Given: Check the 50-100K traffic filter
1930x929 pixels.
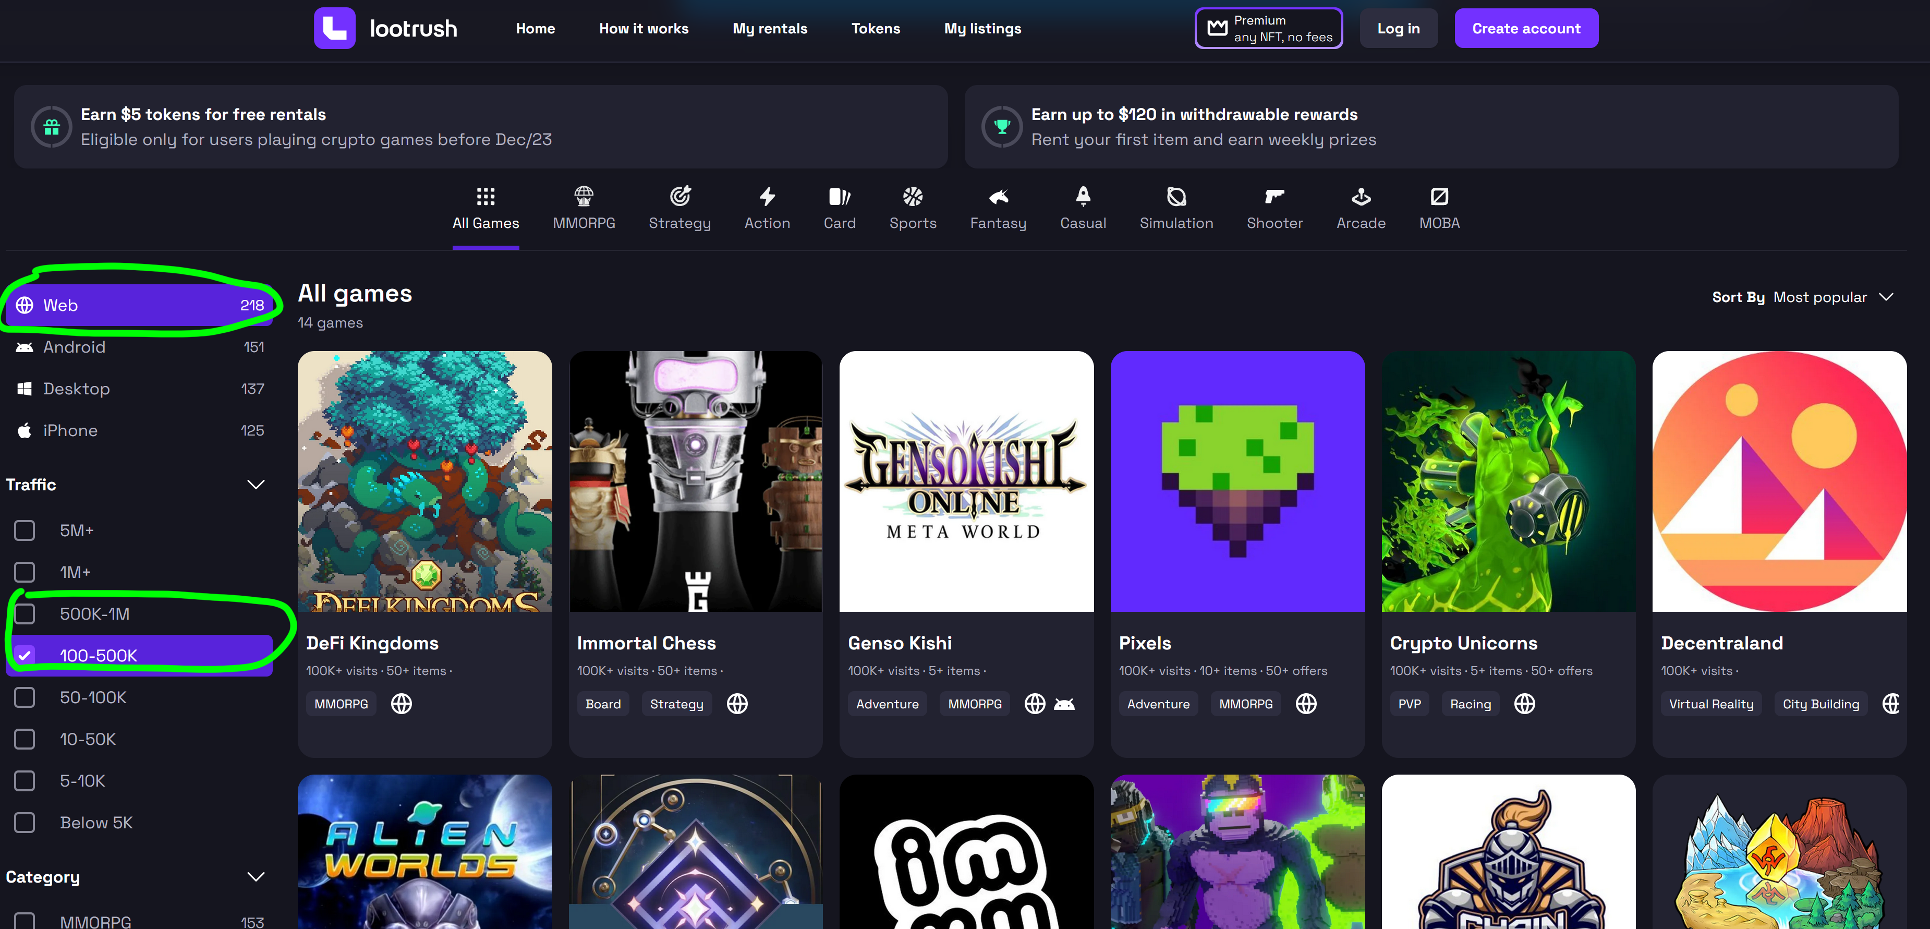Looking at the screenshot, I should (25, 697).
